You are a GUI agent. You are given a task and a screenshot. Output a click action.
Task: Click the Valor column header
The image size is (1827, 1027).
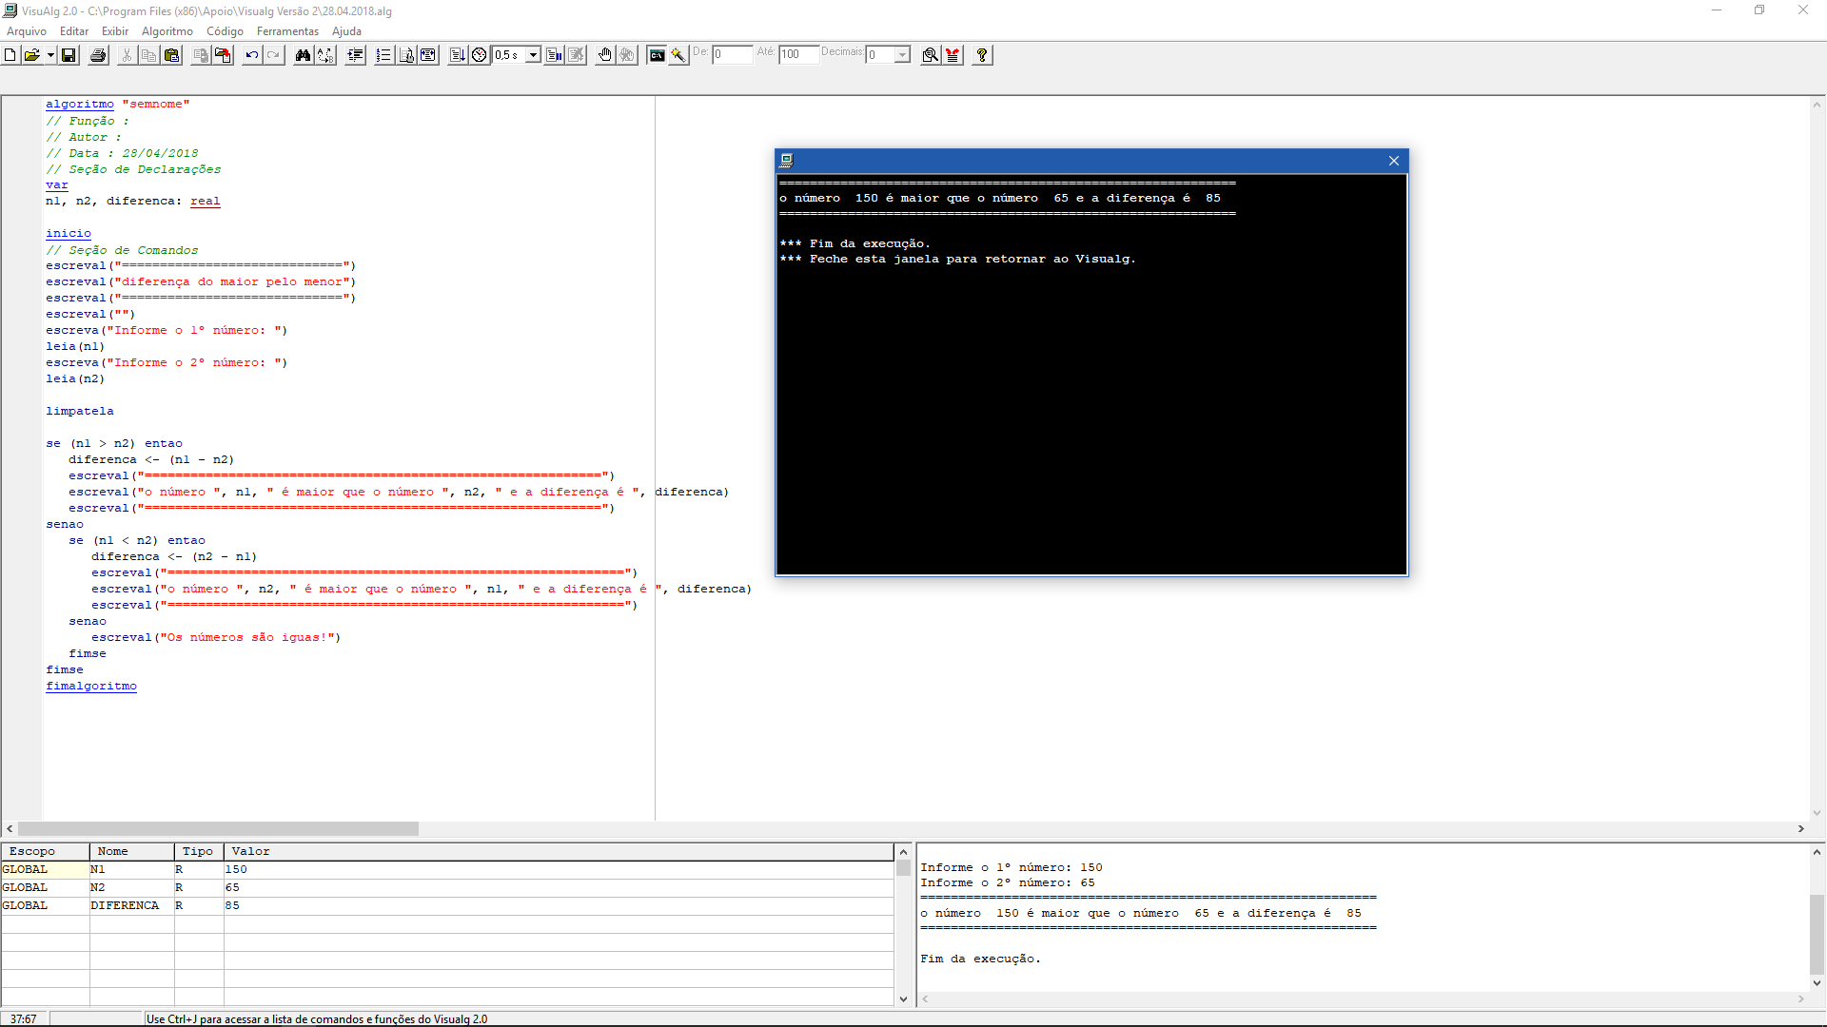559,851
